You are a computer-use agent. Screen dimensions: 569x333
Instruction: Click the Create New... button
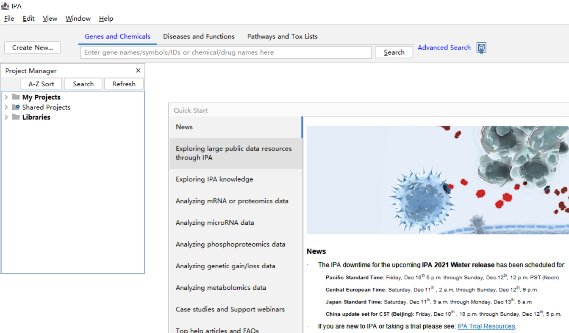click(33, 47)
